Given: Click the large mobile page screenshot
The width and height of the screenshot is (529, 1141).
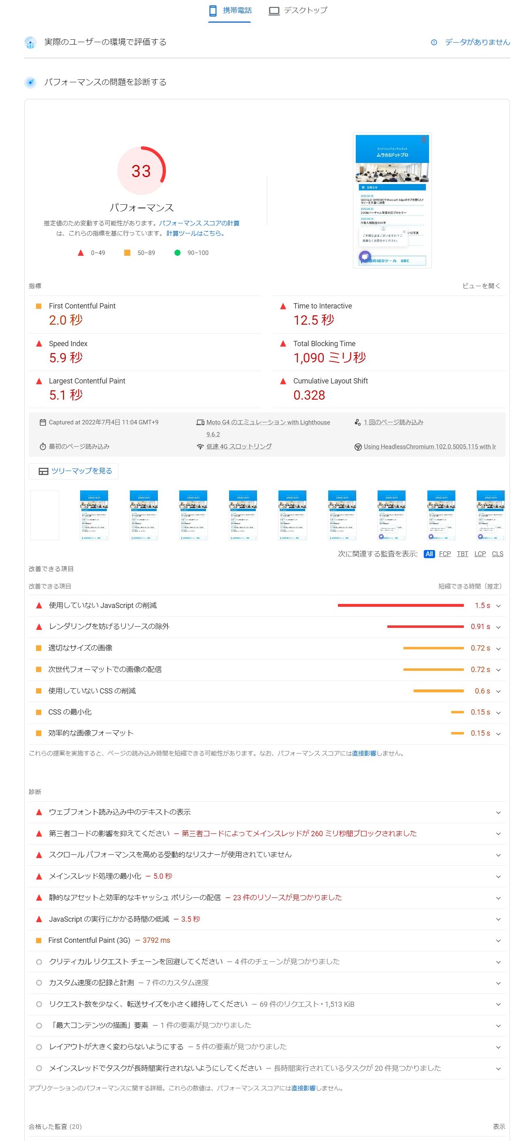Looking at the screenshot, I should tap(392, 200).
